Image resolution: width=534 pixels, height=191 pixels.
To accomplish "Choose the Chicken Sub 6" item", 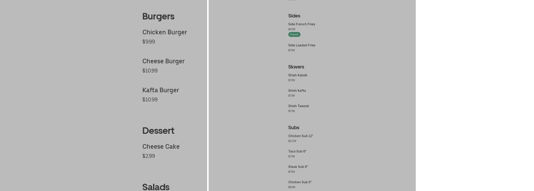I will (300, 182).
